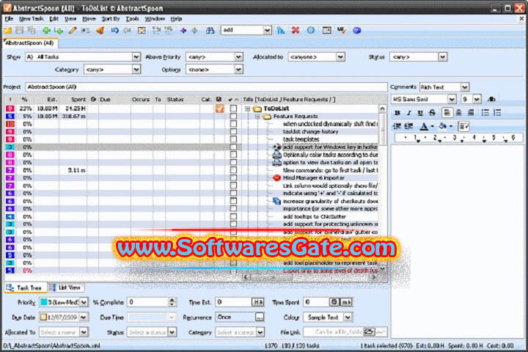This screenshot has width=528, height=352.
Task: Open the Status filter dropdown at top
Action: [x=442, y=57]
